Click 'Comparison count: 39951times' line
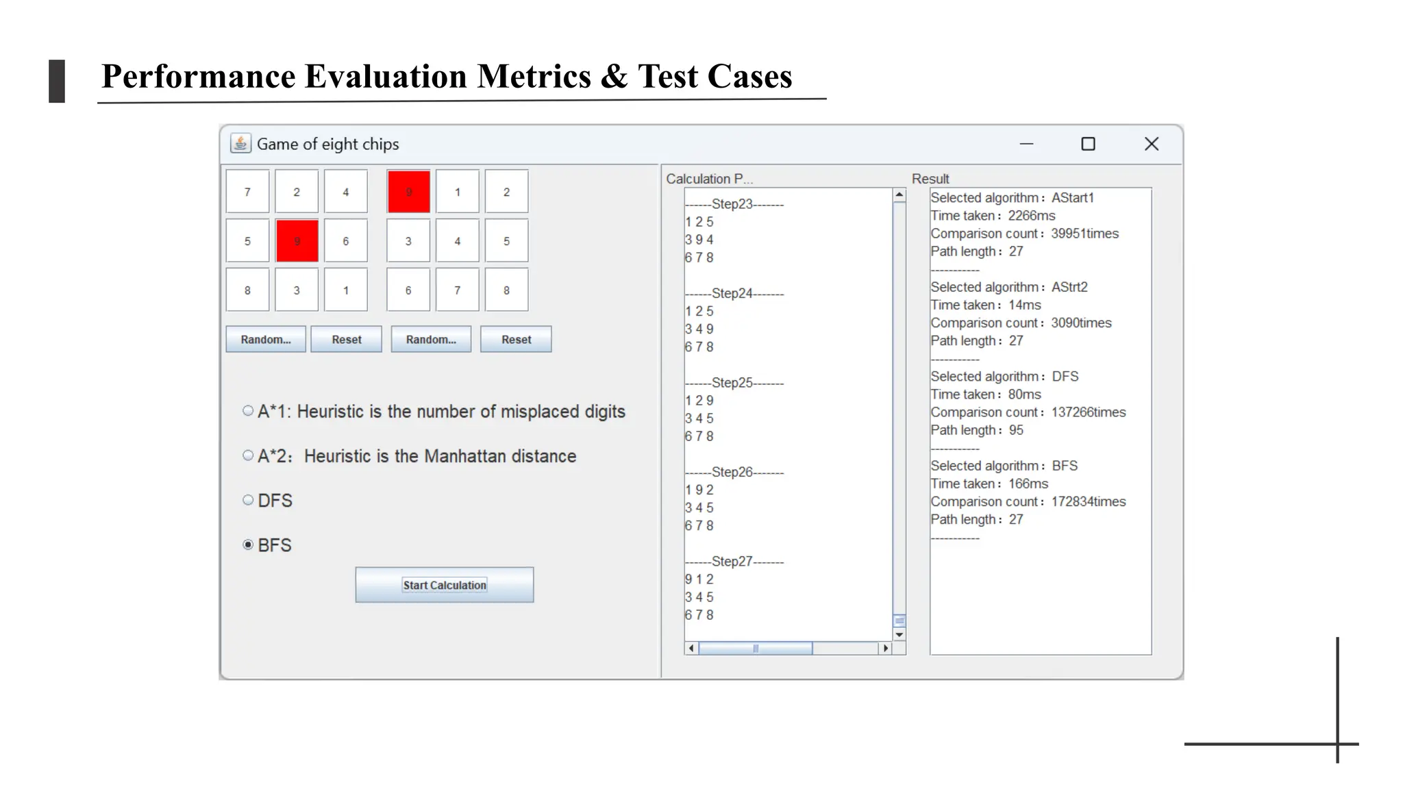 [x=1025, y=233]
